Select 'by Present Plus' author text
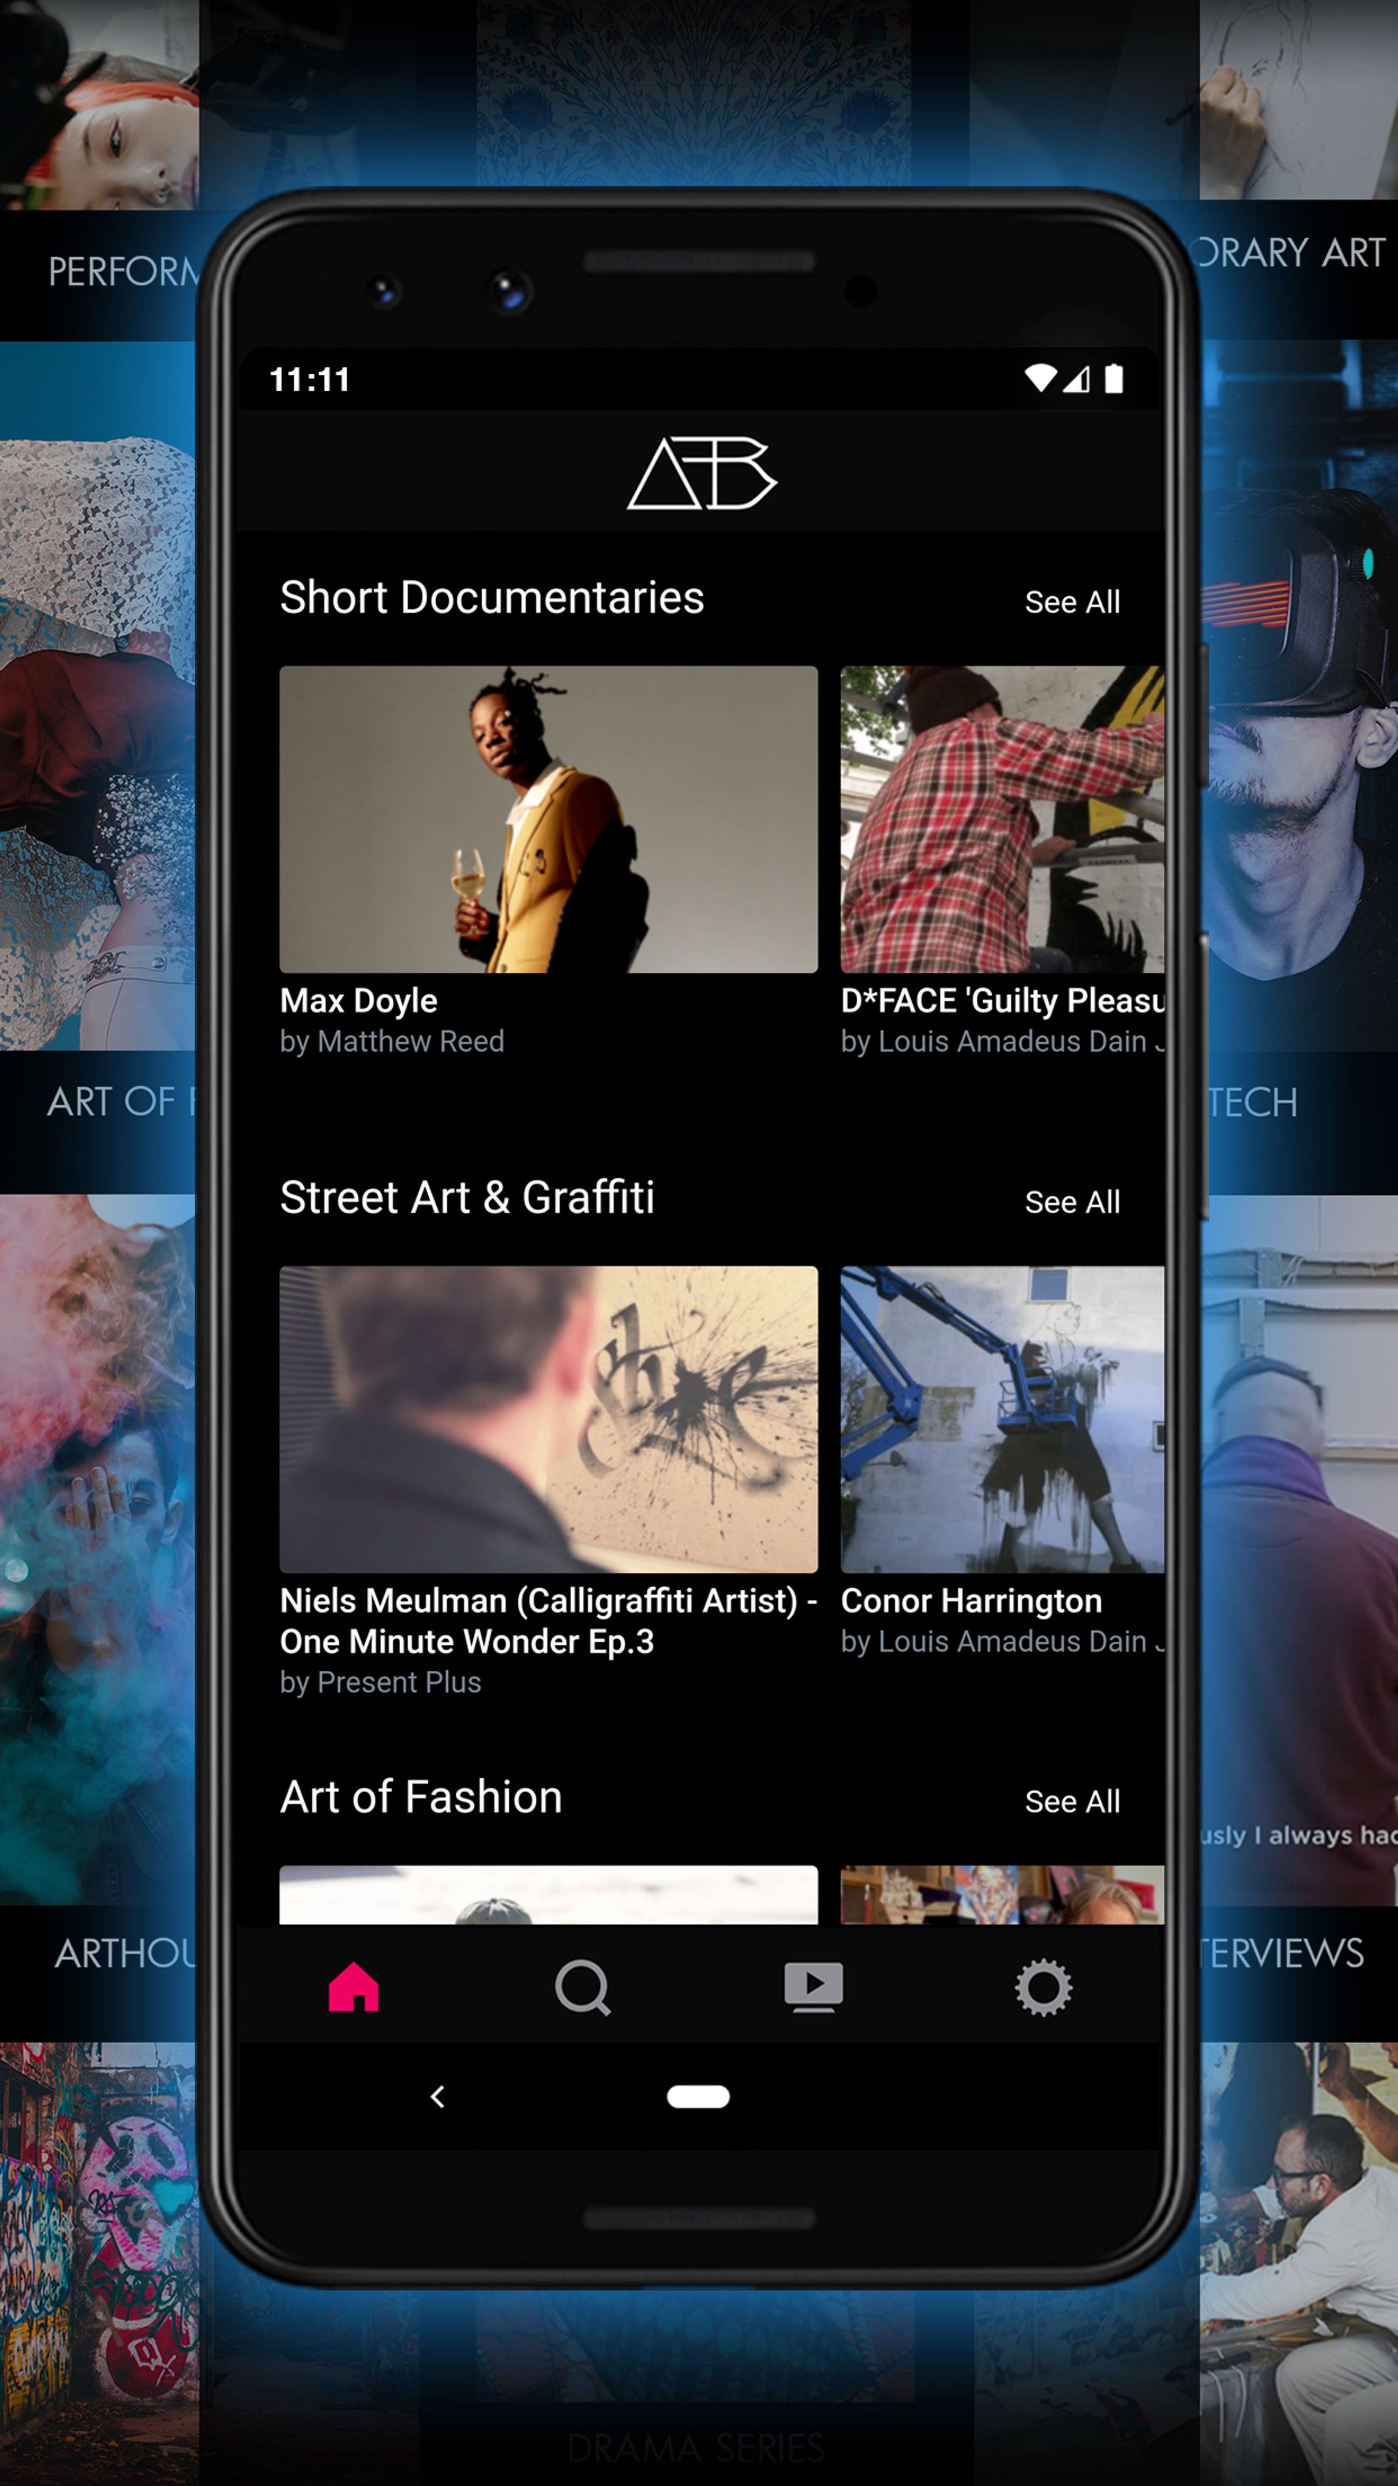Screen dimensions: 1398x2486 tap(380, 1683)
